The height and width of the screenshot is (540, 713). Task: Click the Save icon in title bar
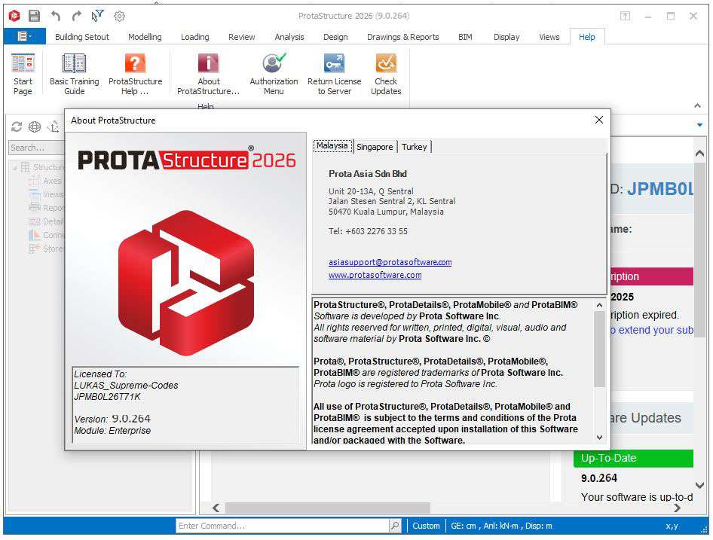point(34,16)
